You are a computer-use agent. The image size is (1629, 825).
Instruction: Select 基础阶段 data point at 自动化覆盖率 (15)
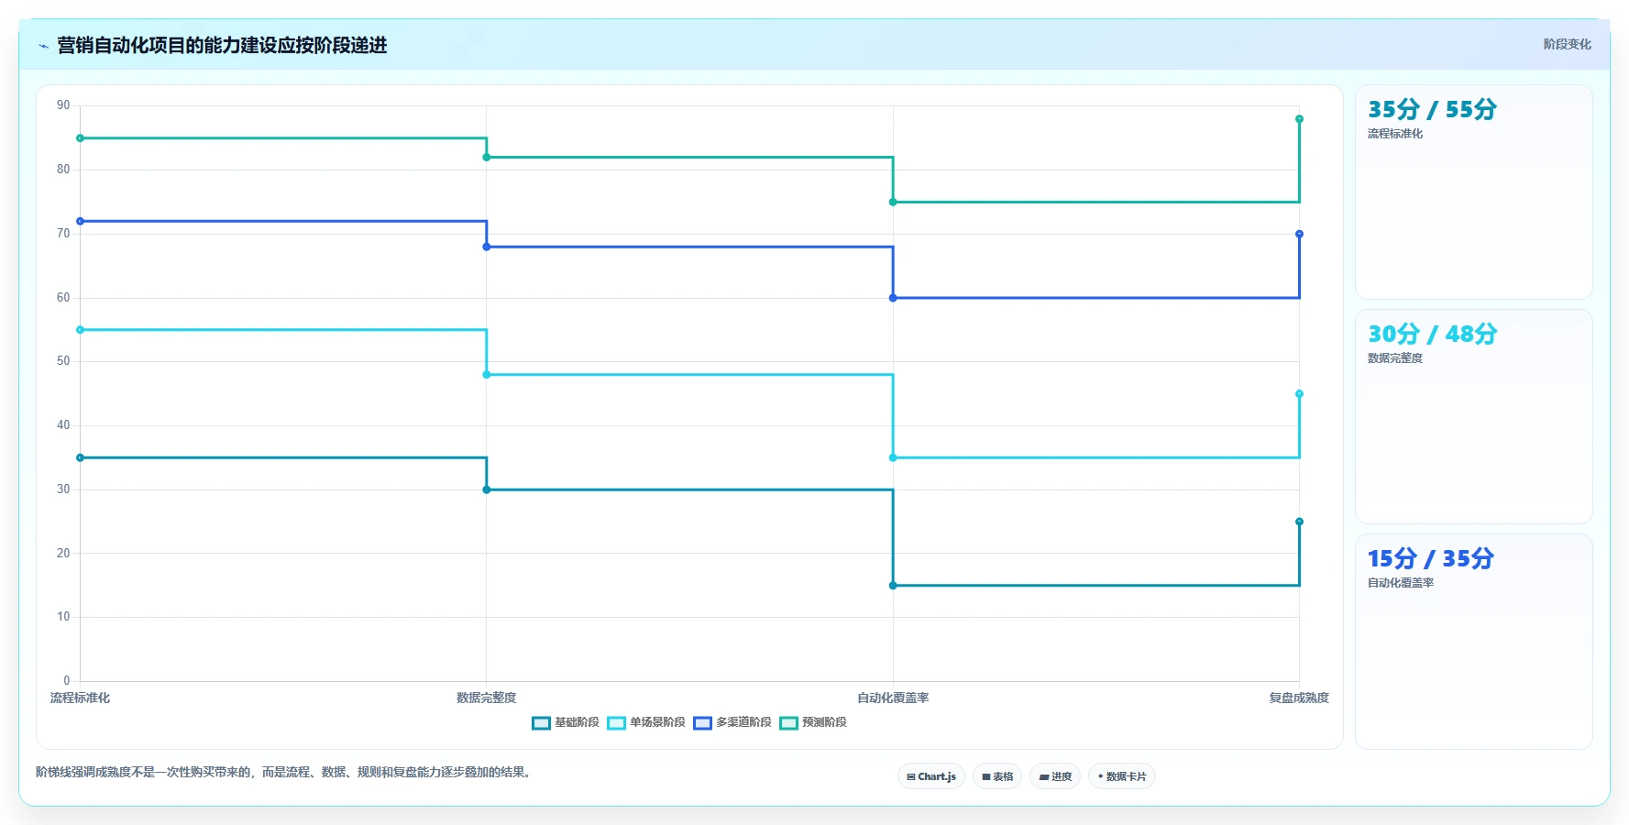coord(893,586)
